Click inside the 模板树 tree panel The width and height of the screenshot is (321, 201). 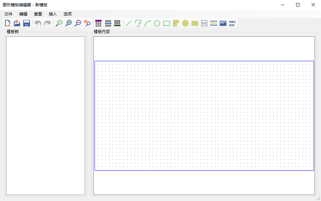[45, 116]
